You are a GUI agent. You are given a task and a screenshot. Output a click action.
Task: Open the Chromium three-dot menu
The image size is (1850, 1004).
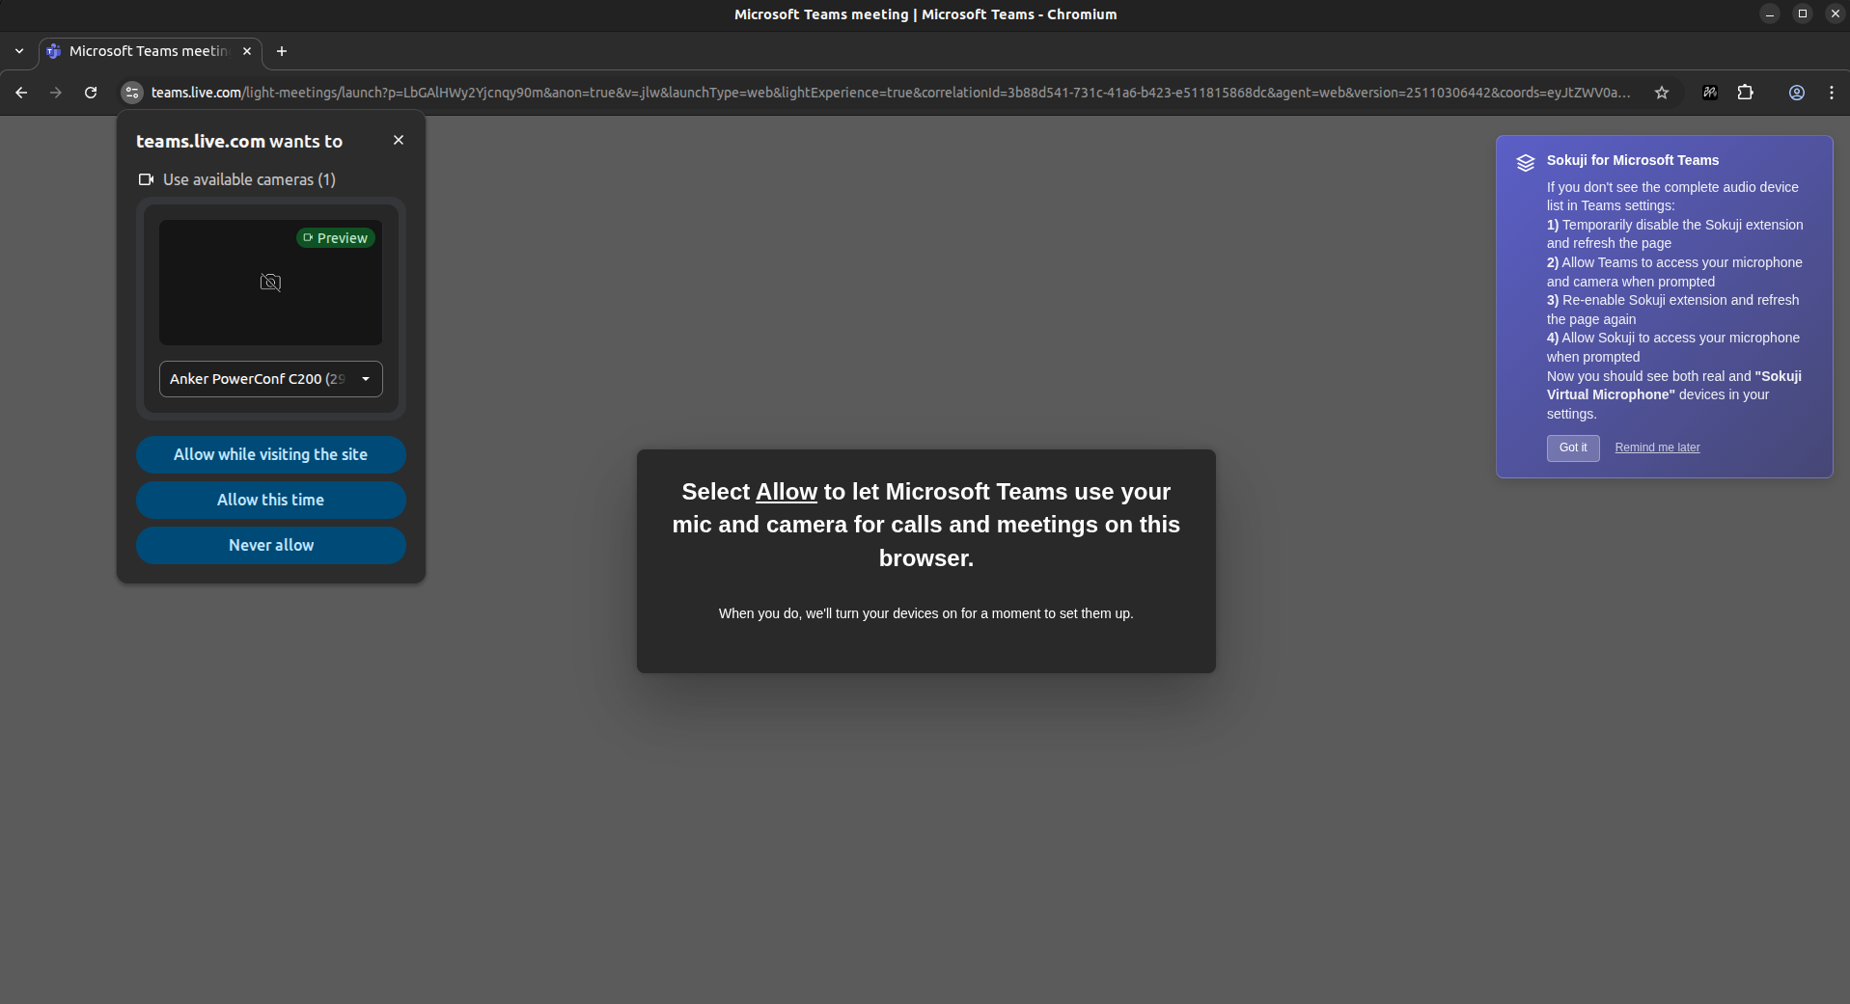(1832, 93)
